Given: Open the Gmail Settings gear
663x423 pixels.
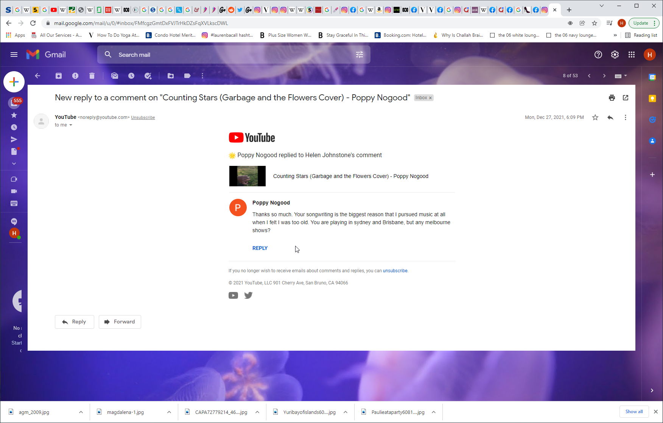Looking at the screenshot, I should [x=615, y=55].
